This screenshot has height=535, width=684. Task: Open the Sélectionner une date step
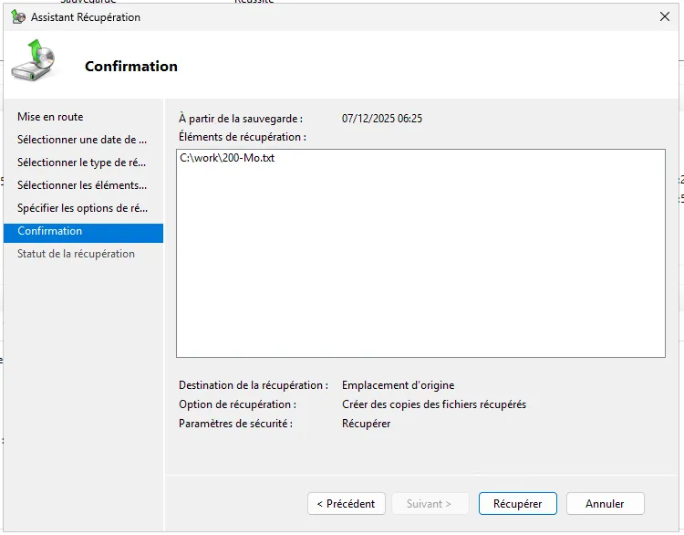tap(82, 140)
